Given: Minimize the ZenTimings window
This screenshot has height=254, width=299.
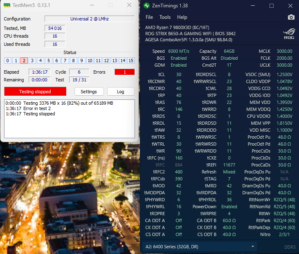Looking at the screenshot, I should point(253,6).
